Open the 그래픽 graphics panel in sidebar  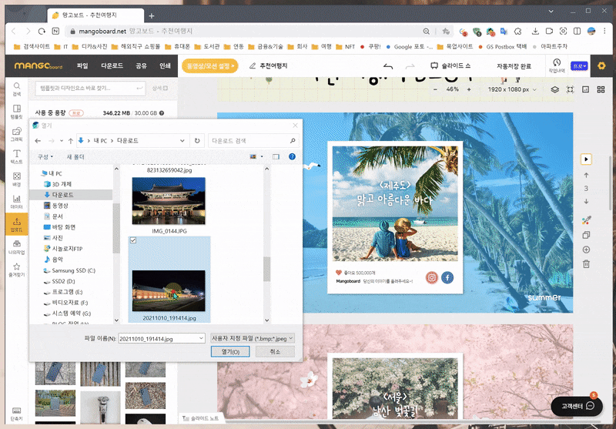coord(16,134)
